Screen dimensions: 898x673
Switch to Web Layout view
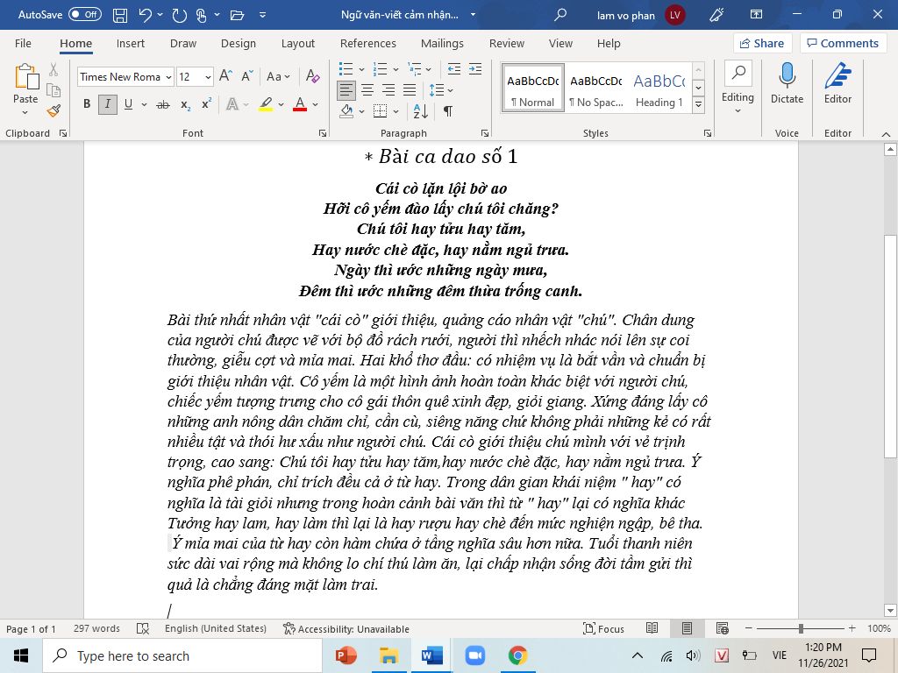point(723,628)
